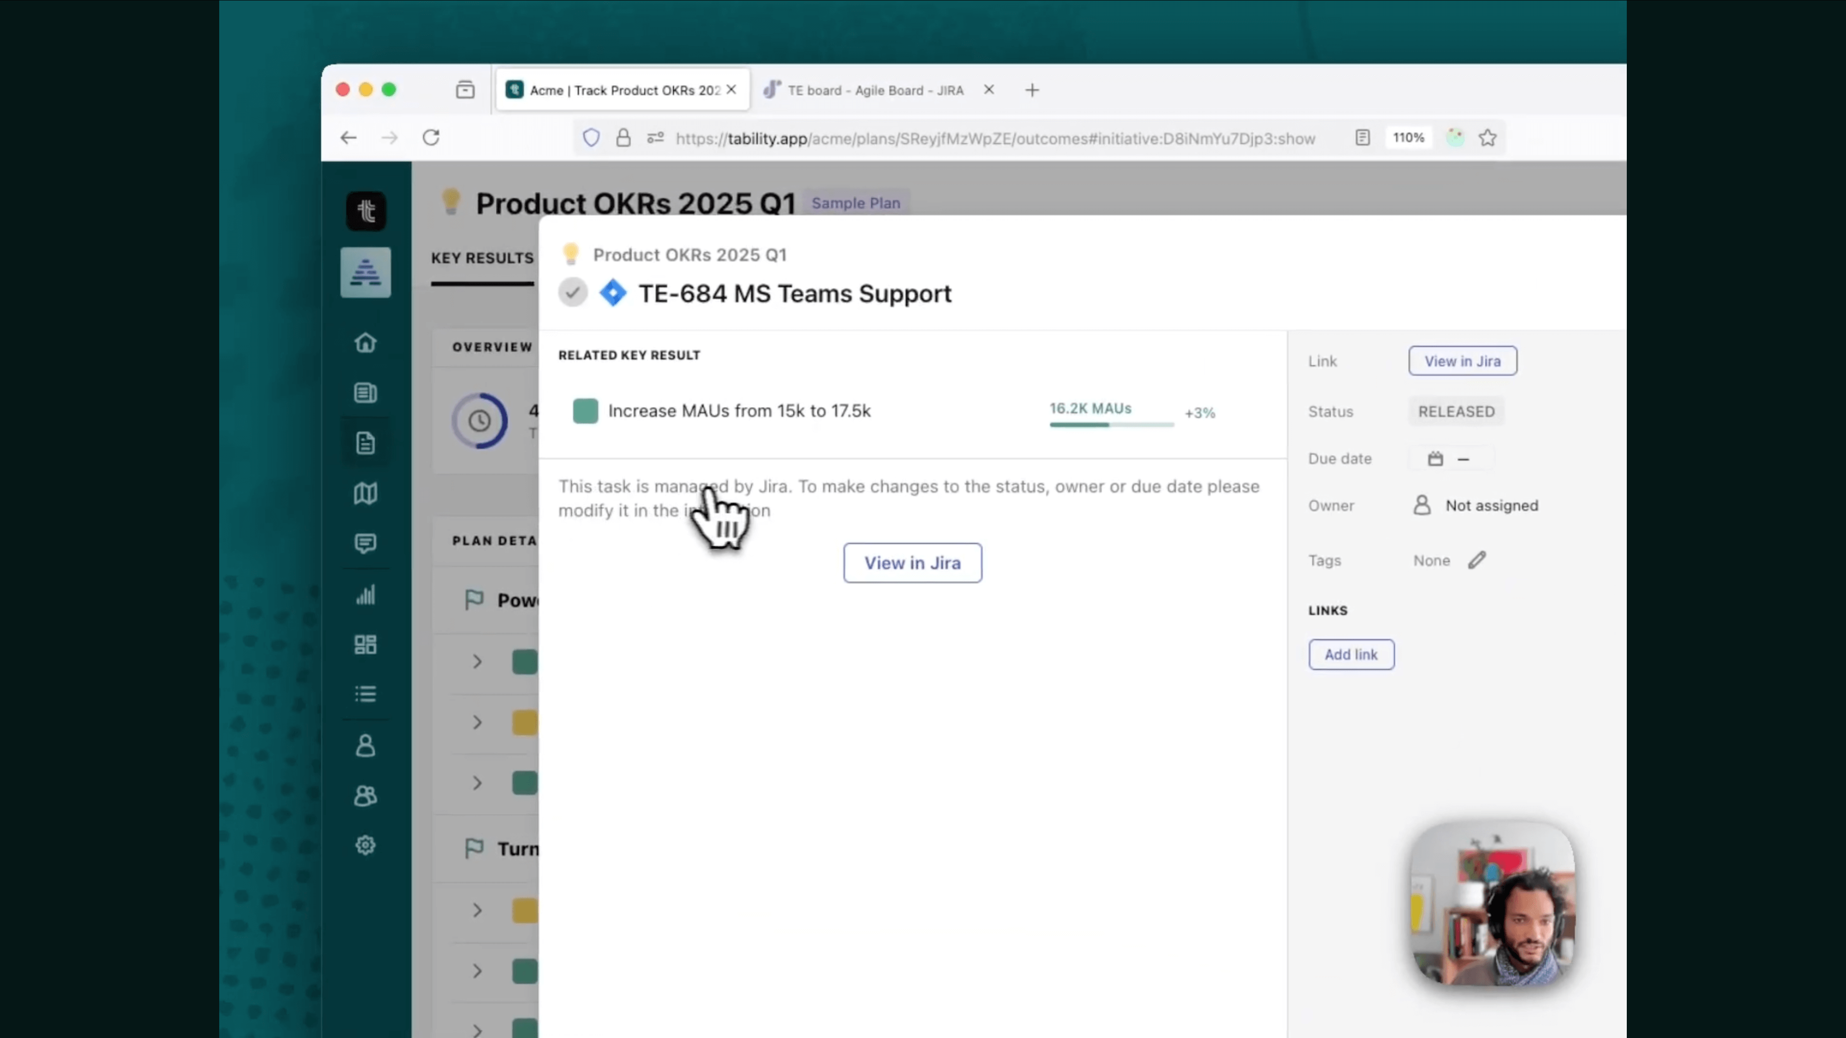Viewport: 1846px width, 1038px height.
Task: Open the Tability logo in the sidebar
Action: pos(366,210)
